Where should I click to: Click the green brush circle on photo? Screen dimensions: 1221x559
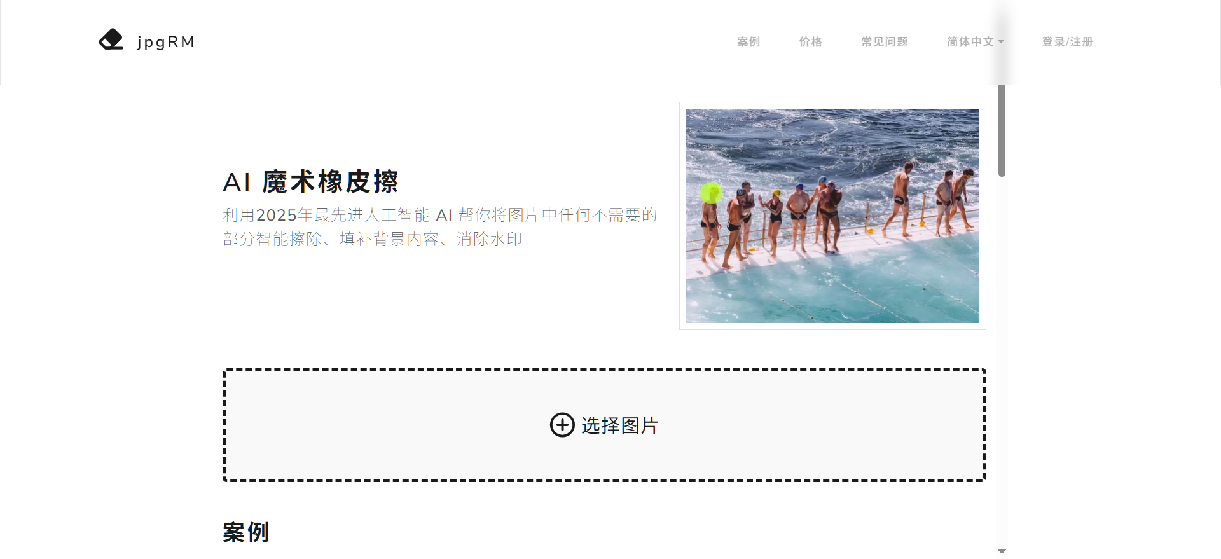tap(710, 193)
